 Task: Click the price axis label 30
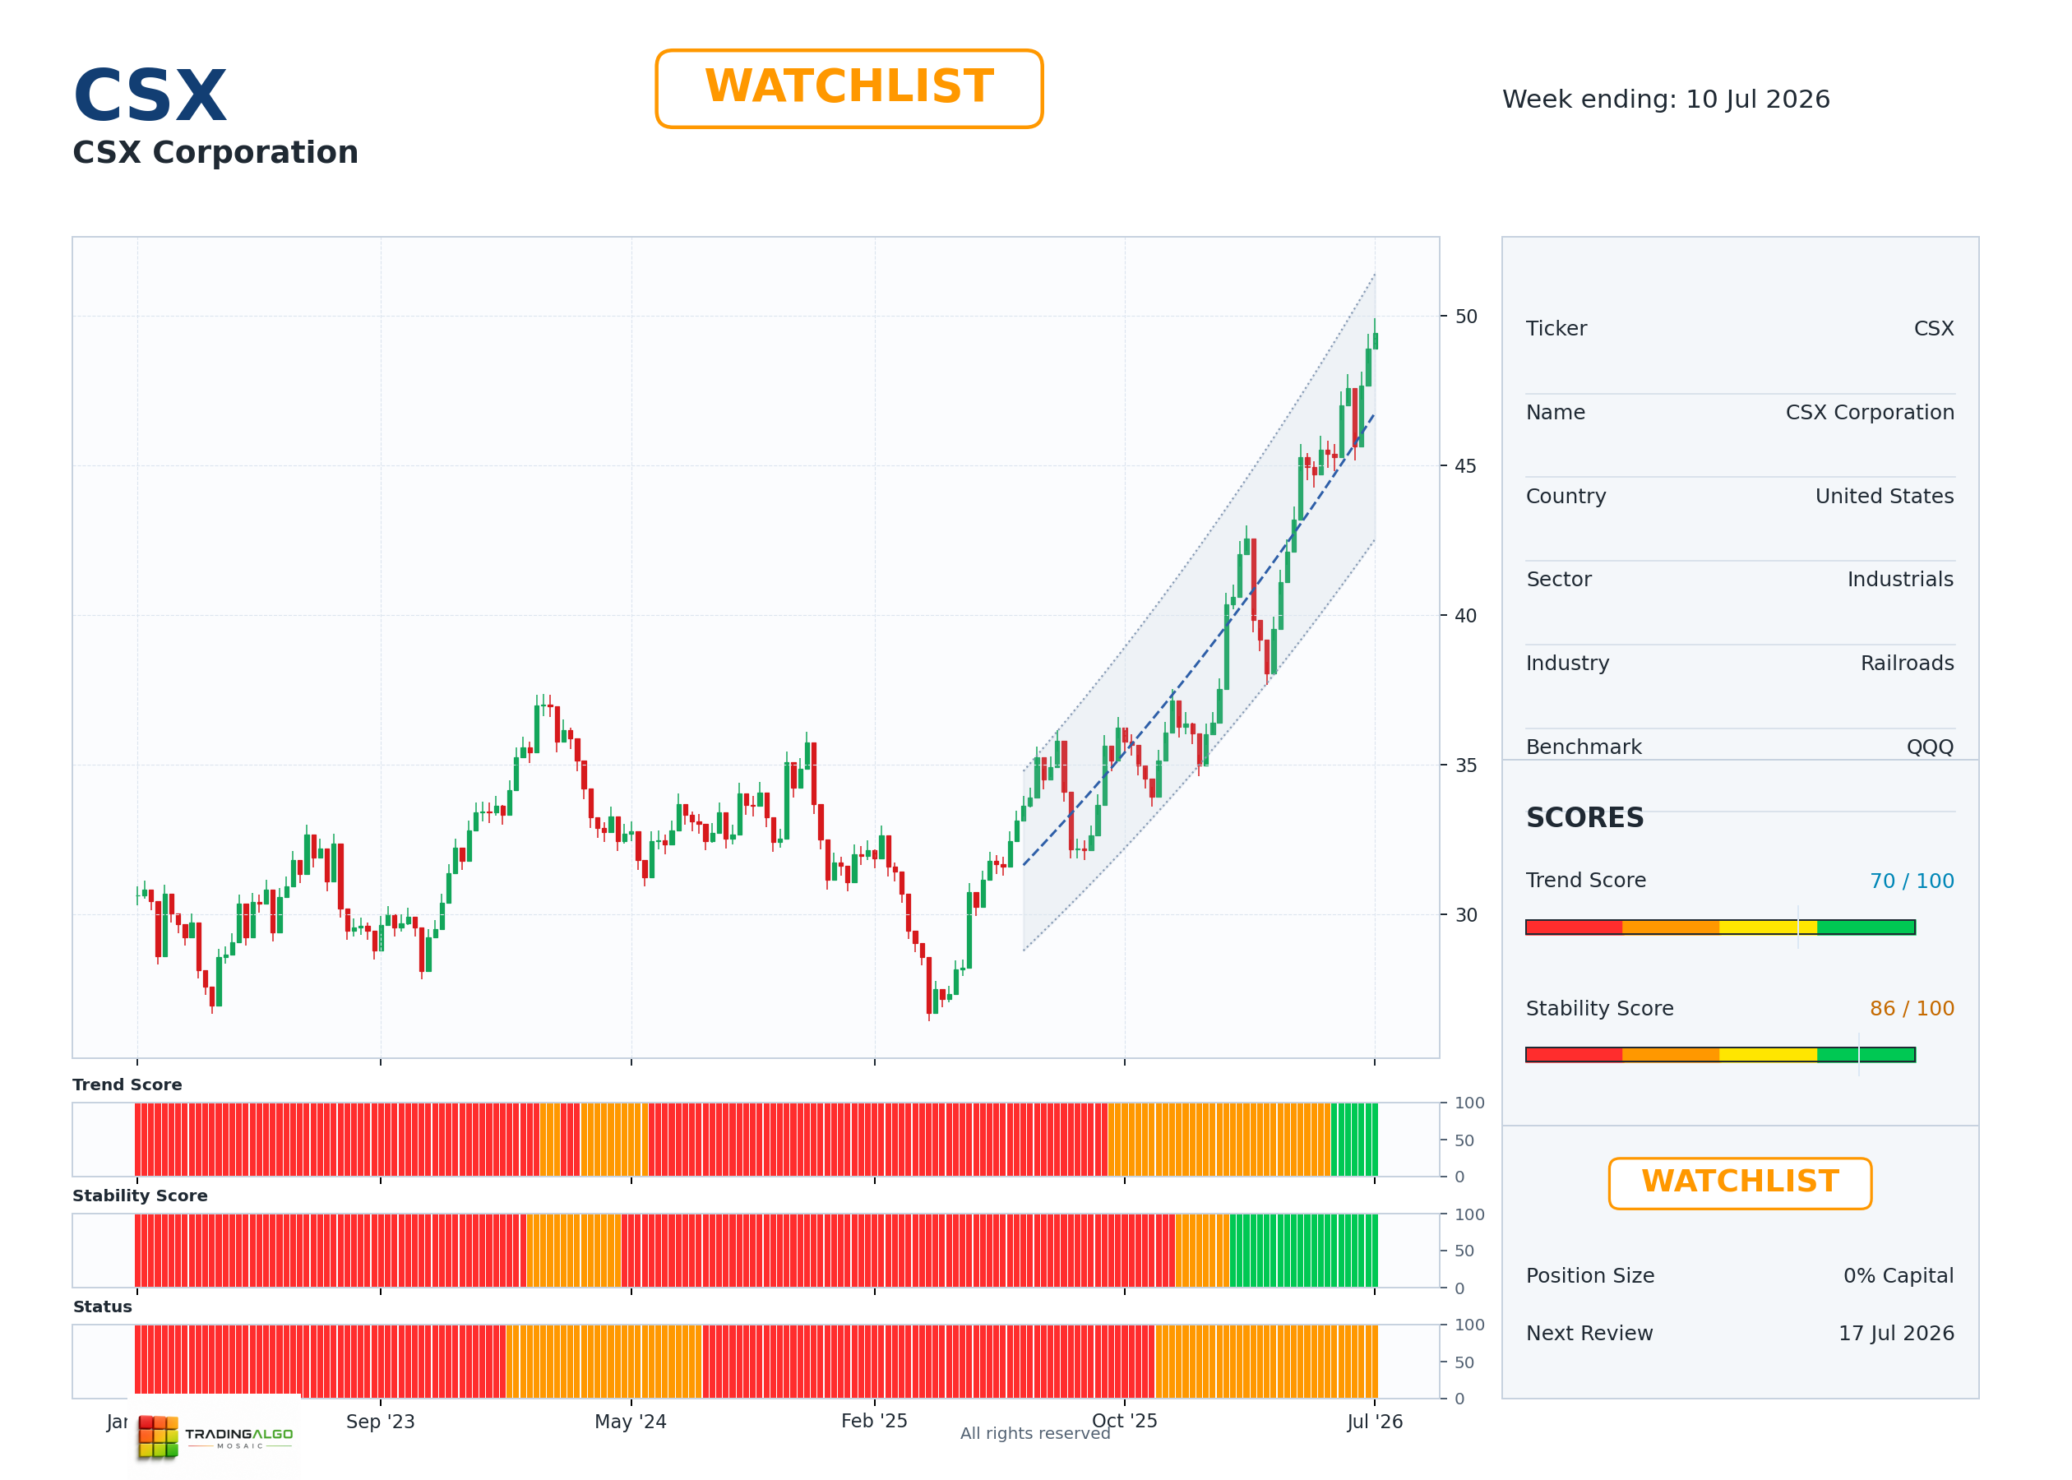pyautogui.click(x=1466, y=915)
